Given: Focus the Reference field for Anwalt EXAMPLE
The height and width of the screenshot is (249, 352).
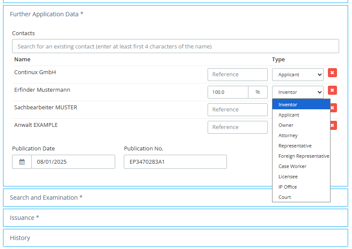Looking at the screenshot, I should pyautogui.click(x=238, y=127).
